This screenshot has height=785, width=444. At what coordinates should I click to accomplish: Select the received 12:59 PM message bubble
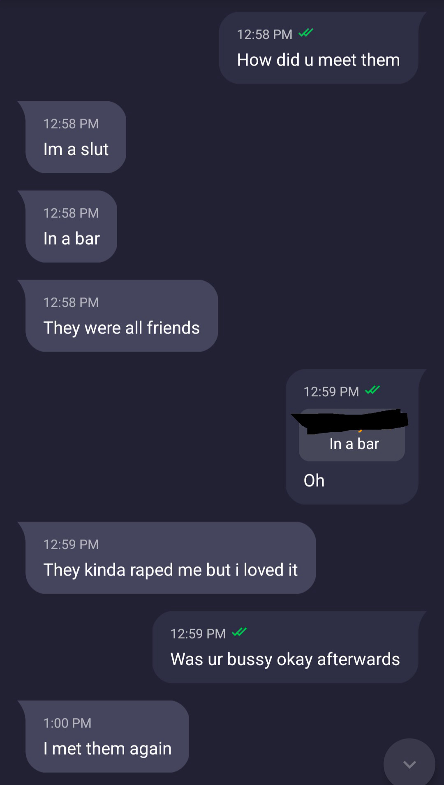[166, 558]
